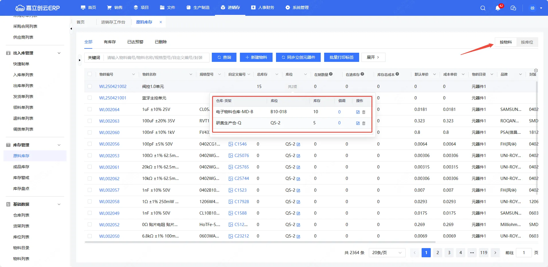Click the customer service chat icon in header

(x=513, y=8)
